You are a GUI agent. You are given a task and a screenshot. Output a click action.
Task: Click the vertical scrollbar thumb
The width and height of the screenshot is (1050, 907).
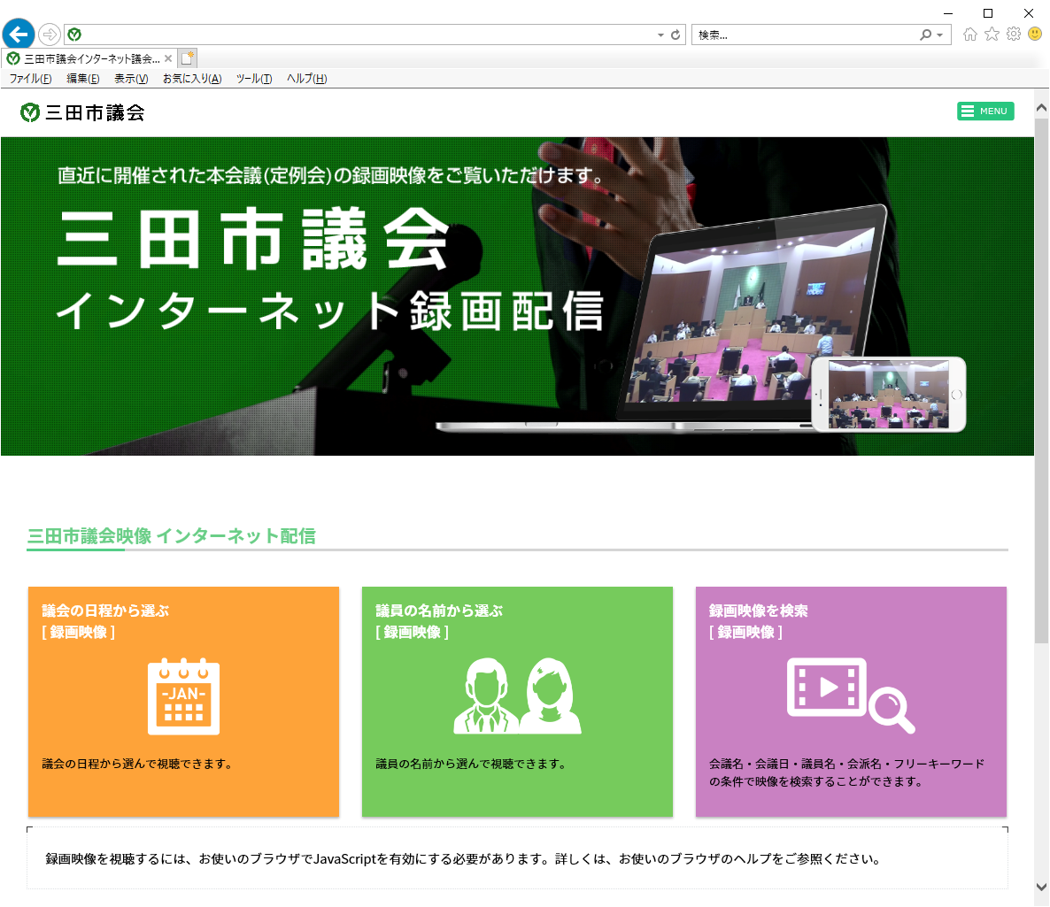(1041, 381)
